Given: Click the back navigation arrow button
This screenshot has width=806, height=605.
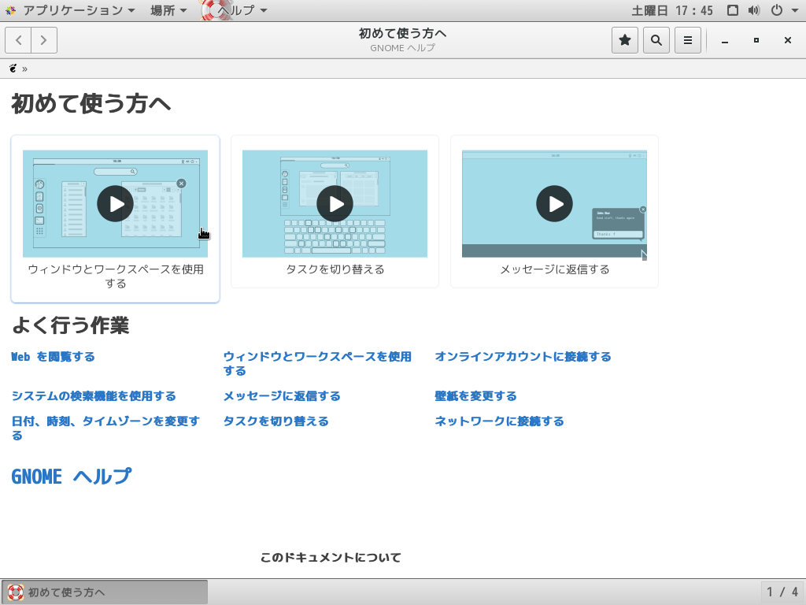Looking at the screenshot, I should 18,40.
